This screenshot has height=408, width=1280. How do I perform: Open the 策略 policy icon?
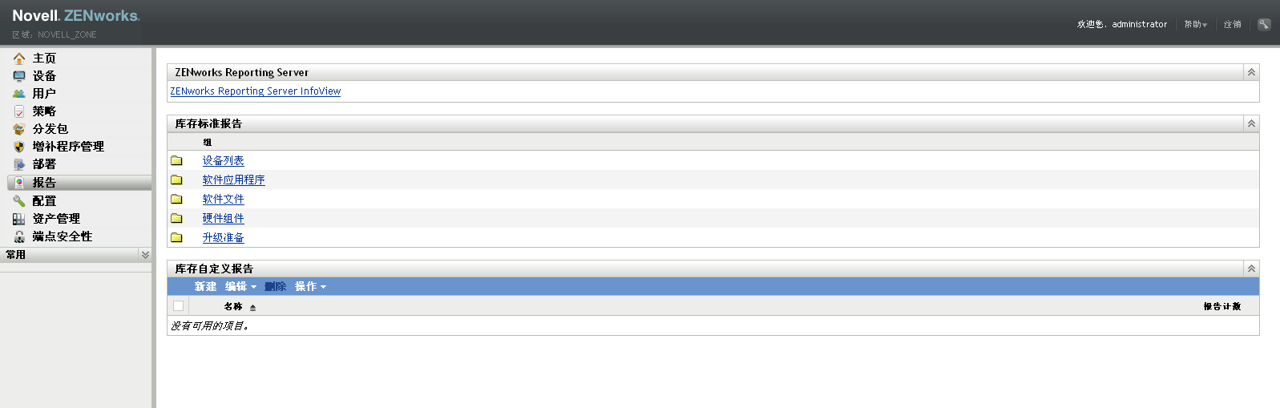click(19, 111)
